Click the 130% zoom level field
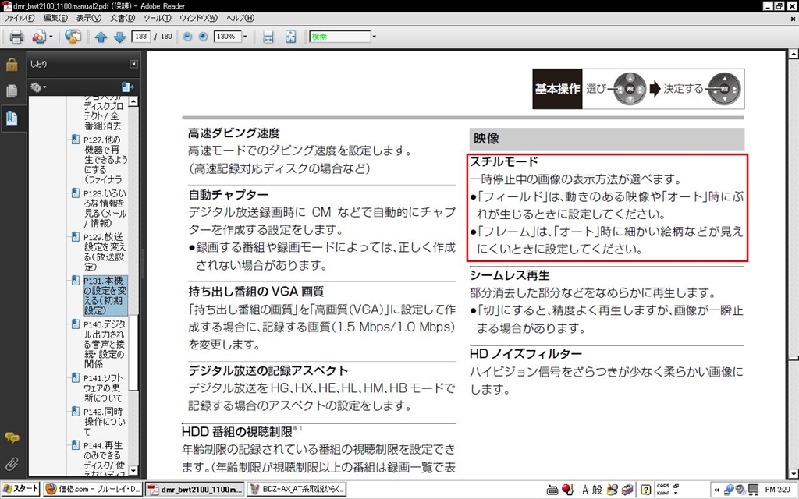This screenshot has width=799, height=499. 227,37
